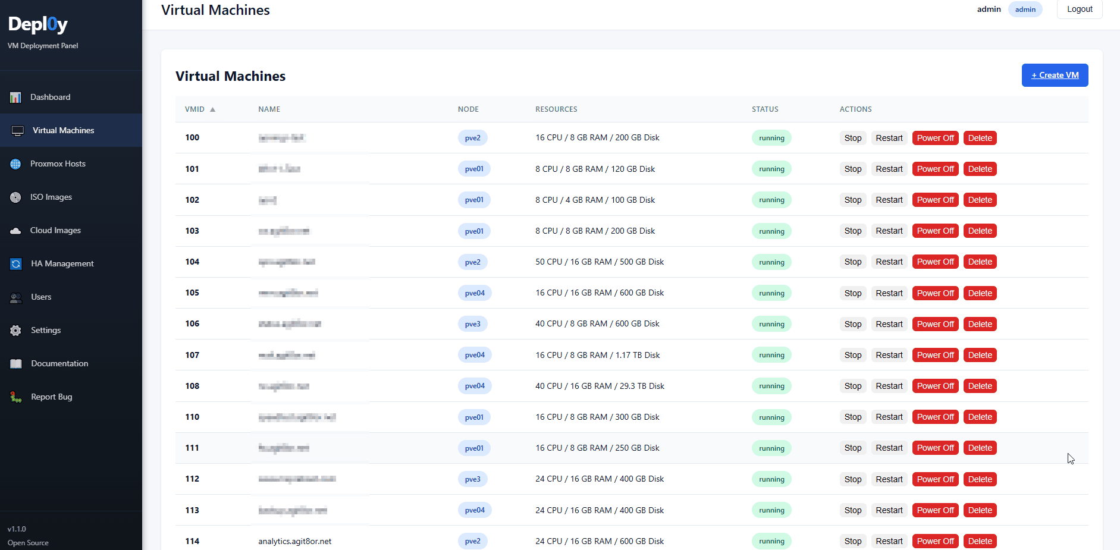Viewport: 1120px width, 550px height.
Task: Click VMID 110 cell
Action: [192, 417]
